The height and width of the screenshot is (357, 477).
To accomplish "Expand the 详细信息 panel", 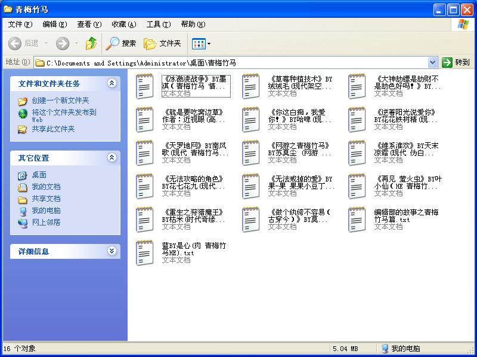I will (x=111, y=251).
